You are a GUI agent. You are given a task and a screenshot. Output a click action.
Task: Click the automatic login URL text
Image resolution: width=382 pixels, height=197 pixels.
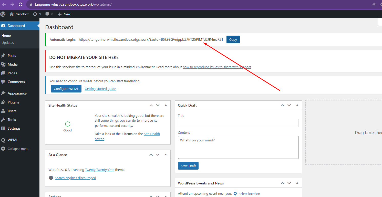point(151,39)
